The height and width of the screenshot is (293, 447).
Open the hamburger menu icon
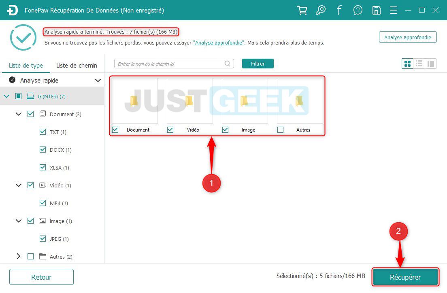(x=394, y=10)
